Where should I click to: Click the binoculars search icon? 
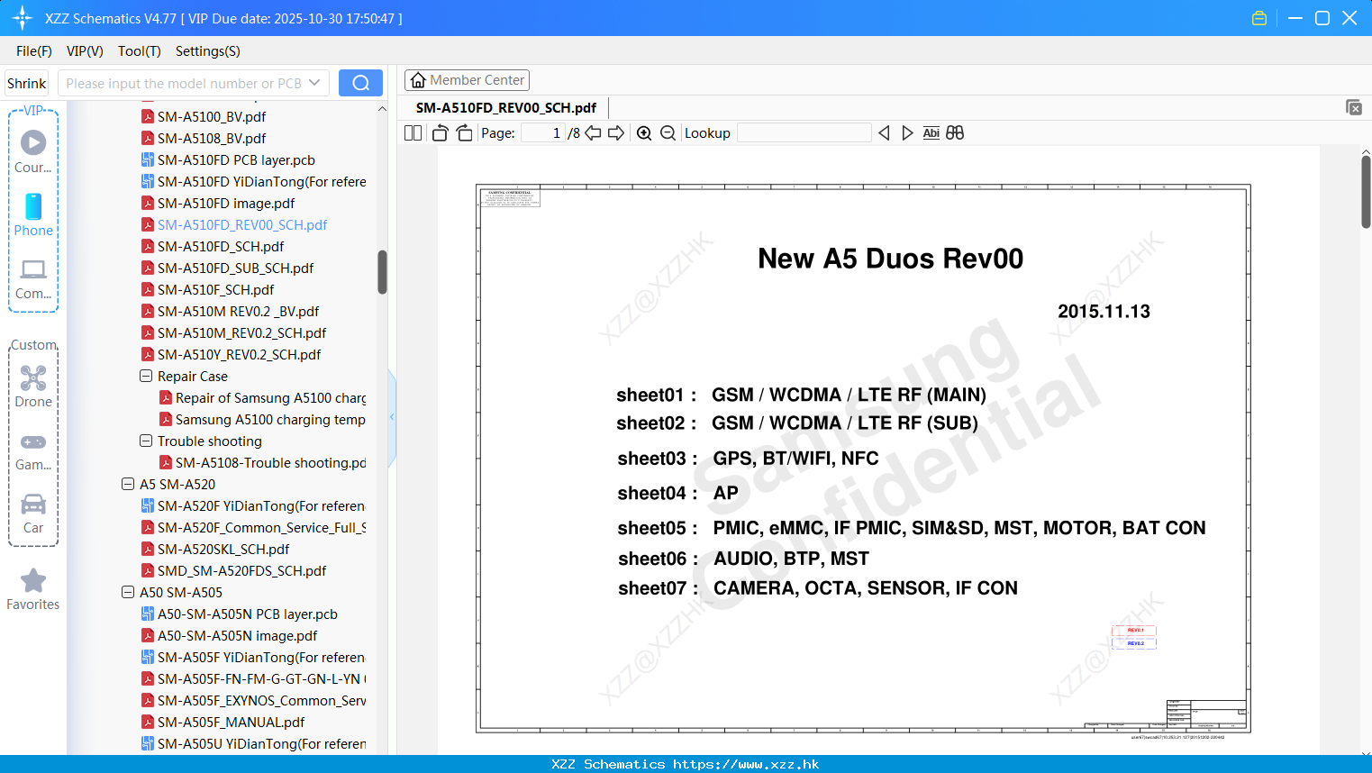955,132
